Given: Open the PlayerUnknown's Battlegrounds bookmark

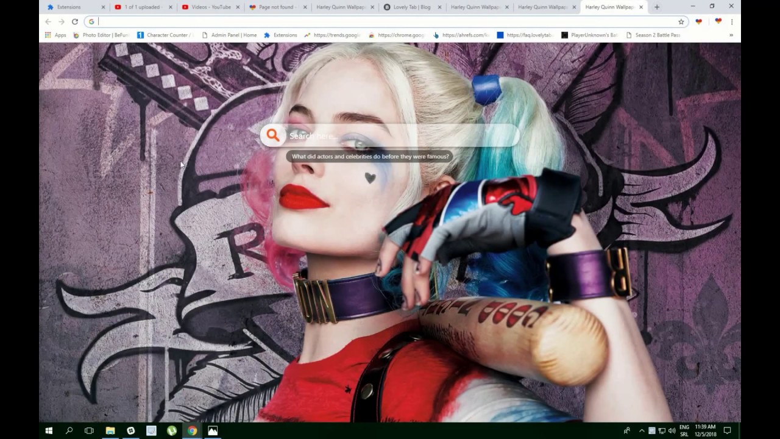Looking at the screenshot, I should pos(589,35).
